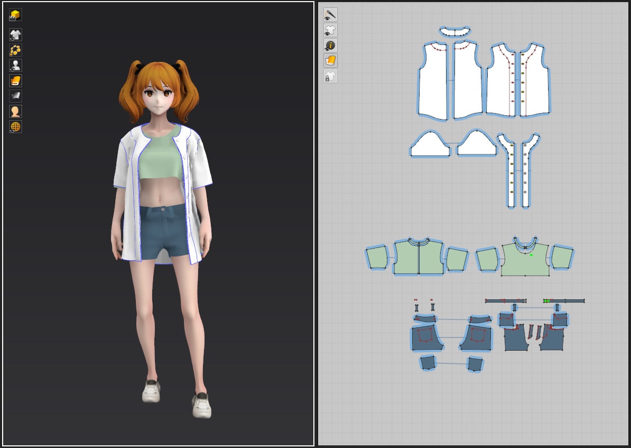Select the bottom-left small blue shorts piece
Screen dimensions: 631x448
428,363
